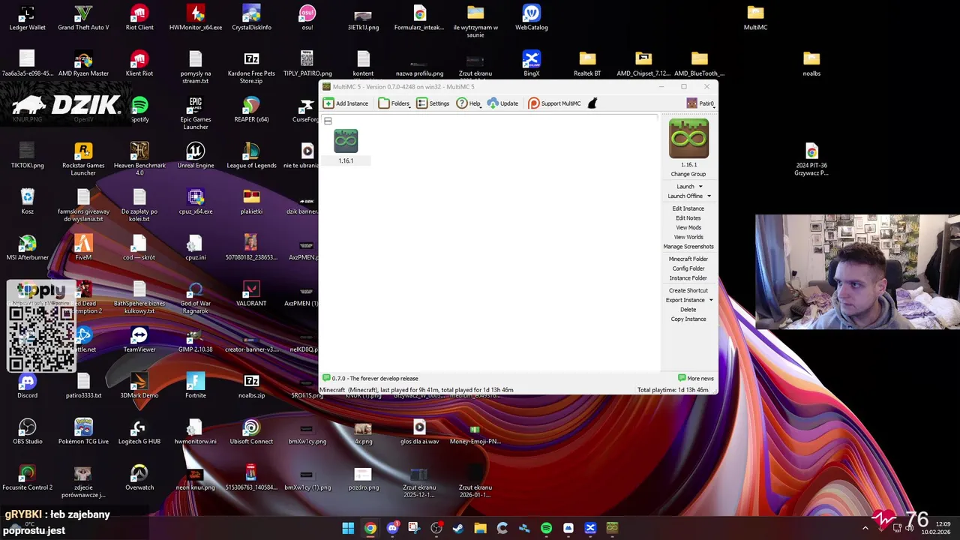Select Fortnite desktop icon
The image size is (960, 540).
point(196,386)
